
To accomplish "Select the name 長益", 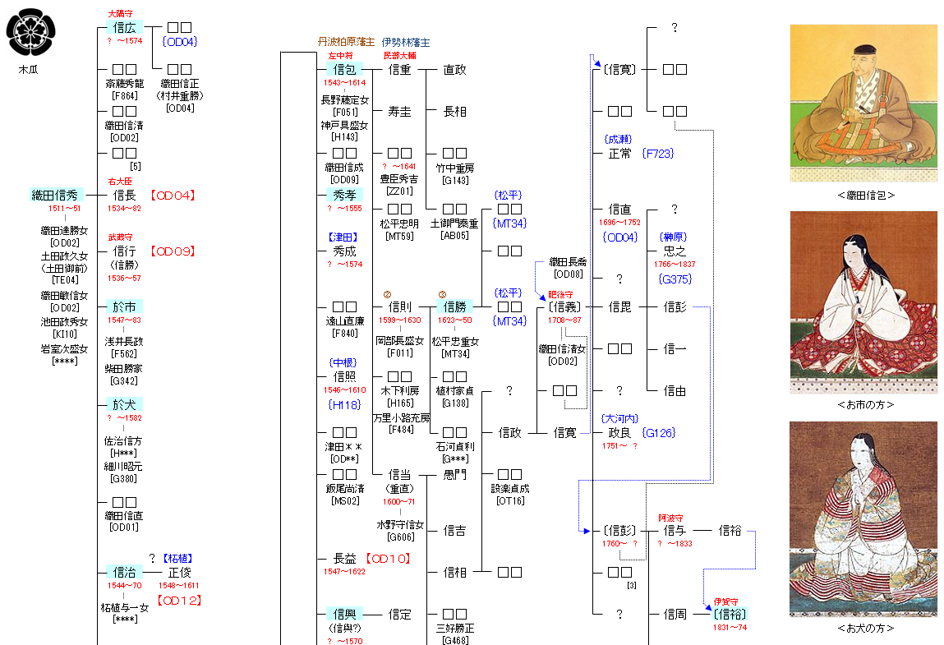I will tap(345, 559).
